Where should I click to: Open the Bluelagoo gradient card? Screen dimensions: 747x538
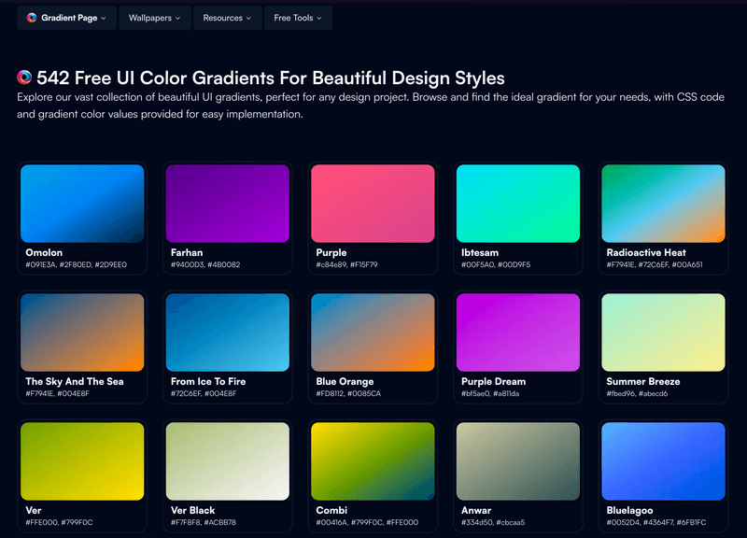pos(663,458)
